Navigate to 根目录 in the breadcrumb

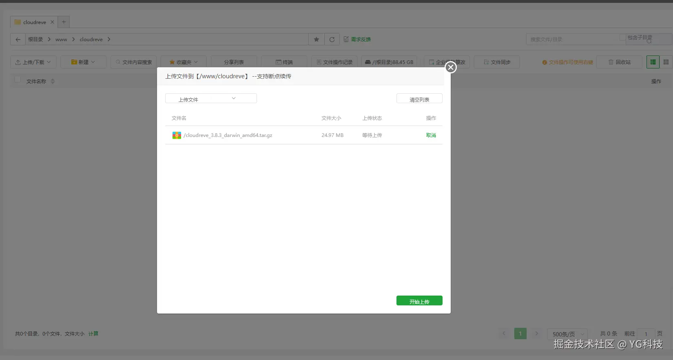pyautogui.click(x=35, y=40)
